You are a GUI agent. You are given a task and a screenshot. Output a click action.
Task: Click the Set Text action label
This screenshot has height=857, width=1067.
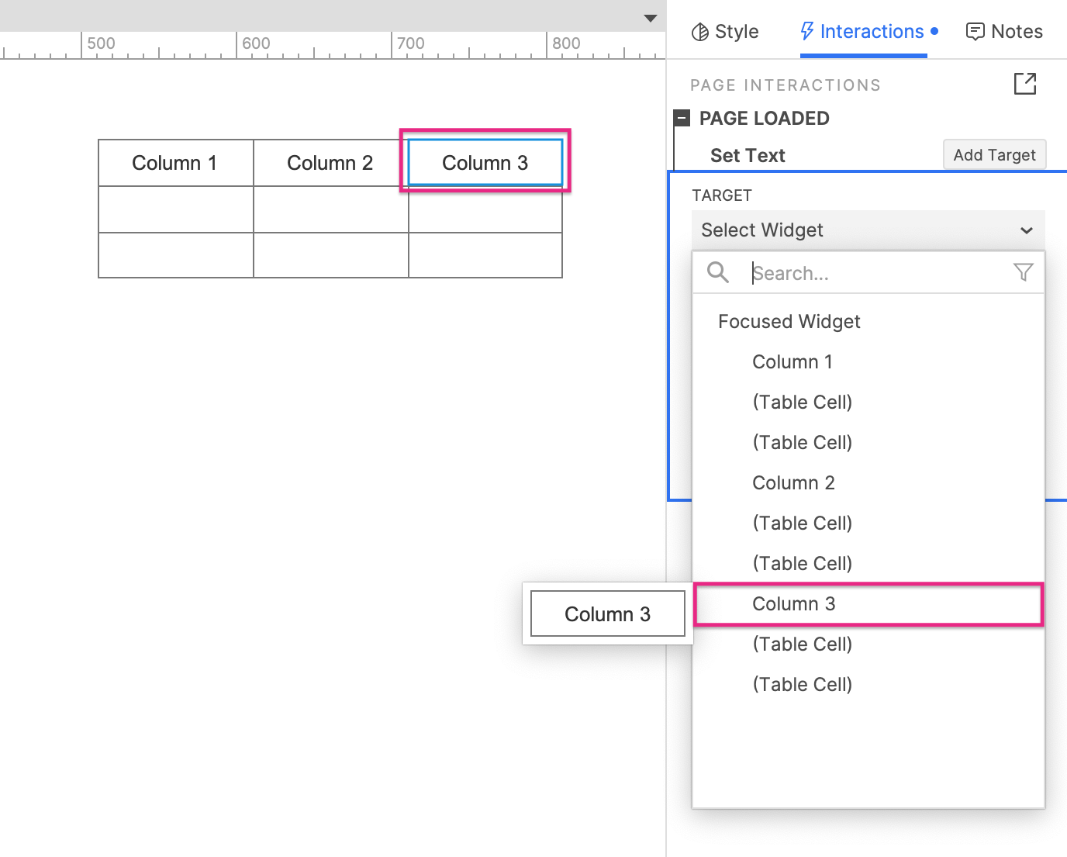[x=747, y=155]
